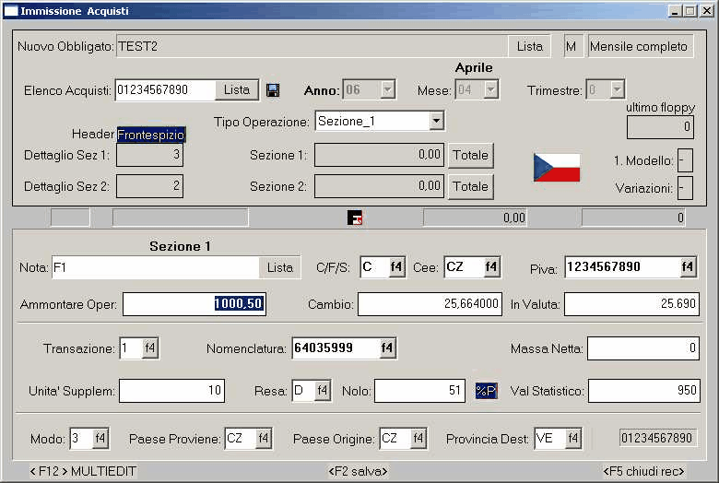719x483 pixels.
Task: Click the f4 button beside Provincia Dest
Action: pos(573,439)
